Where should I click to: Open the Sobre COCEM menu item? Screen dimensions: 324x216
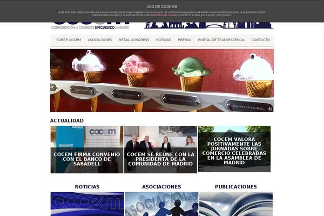coord(69,40)
